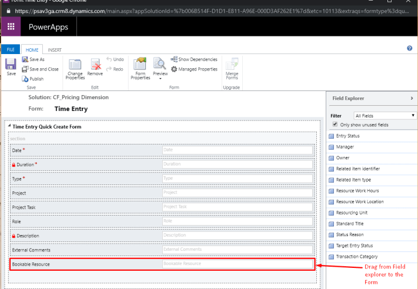Click Show Dependencies in the ribbon
418x289 pixels.
(194, 59)
